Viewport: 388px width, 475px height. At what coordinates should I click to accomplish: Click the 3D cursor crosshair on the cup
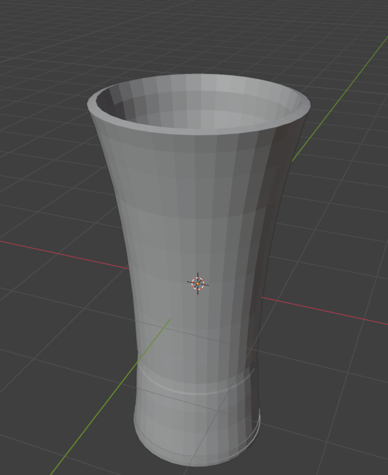click(x=198, y=283)
